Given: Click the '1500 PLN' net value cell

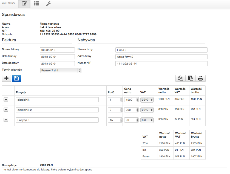Looking at the screenshot, I should pos(164,99).
